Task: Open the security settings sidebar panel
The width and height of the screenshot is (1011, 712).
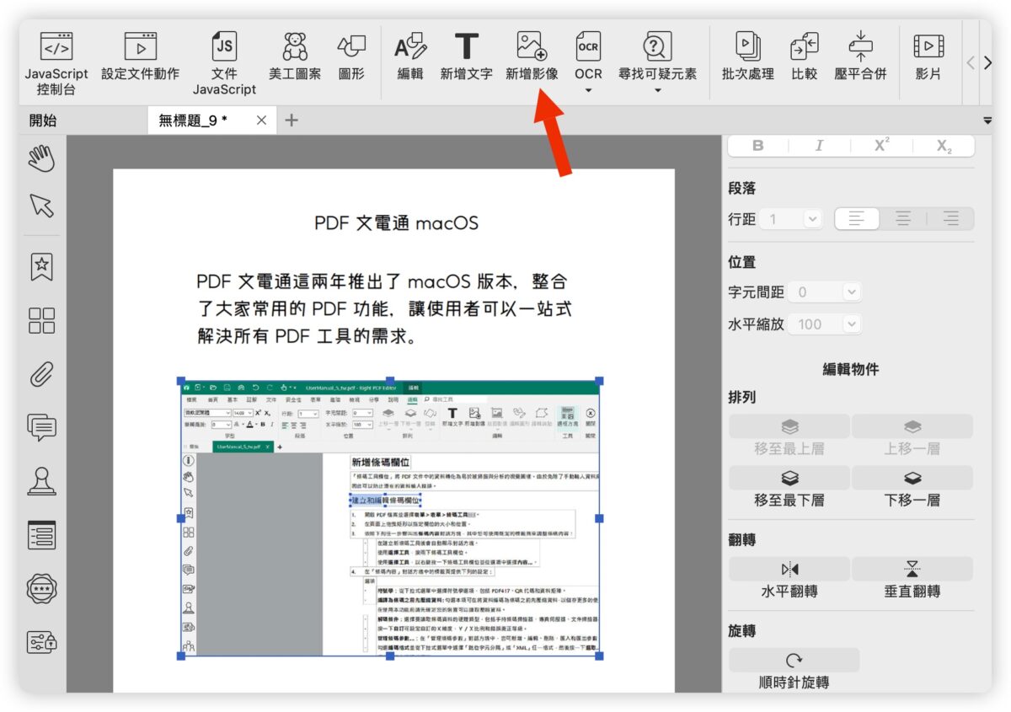Action: tap(42, 641)
